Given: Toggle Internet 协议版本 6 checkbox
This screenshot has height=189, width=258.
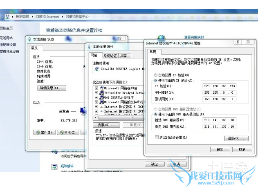Looking at the screenshot, I should tap(96, 106).
